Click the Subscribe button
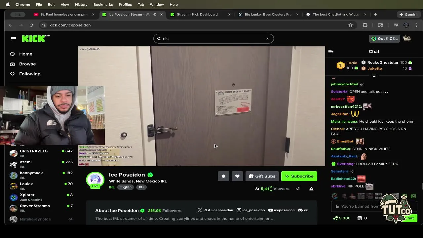 pyautogui.click(x=299, y=176)
